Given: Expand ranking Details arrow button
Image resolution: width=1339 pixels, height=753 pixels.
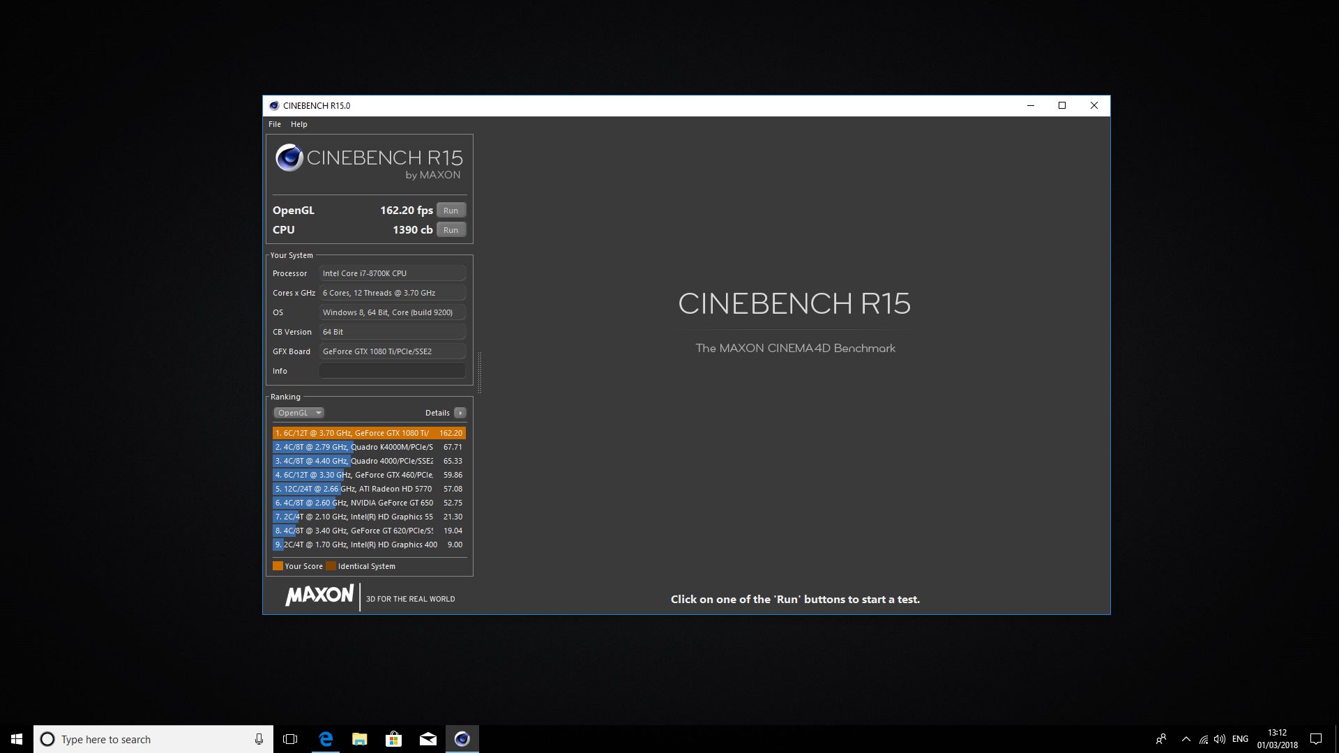Looking at the screenshot, I should point(460,413).
